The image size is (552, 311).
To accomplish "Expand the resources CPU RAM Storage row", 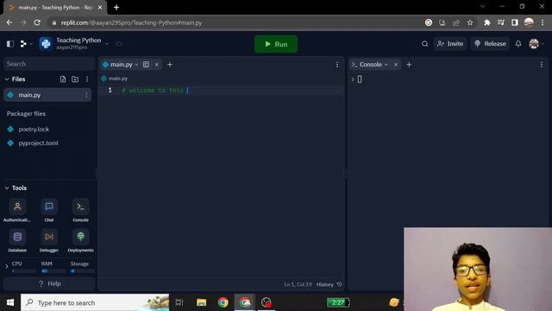I will [x=7, y=267].
